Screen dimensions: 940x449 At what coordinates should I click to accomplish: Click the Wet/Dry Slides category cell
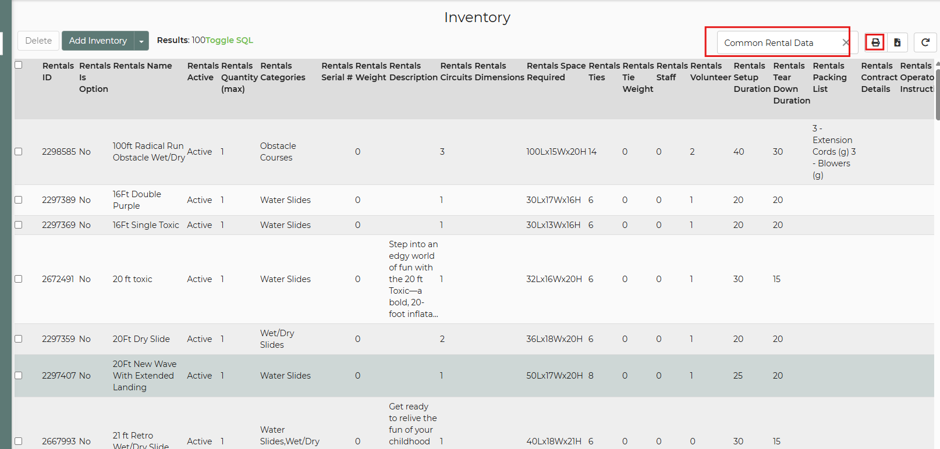277,339
